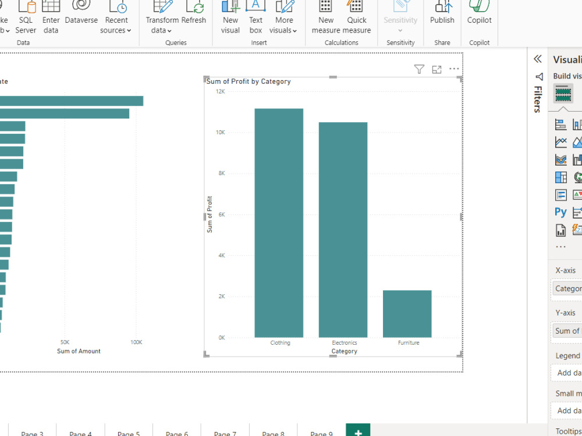Choose Map globe visual
Screen dimensions: 582x436
pos(577,177)
